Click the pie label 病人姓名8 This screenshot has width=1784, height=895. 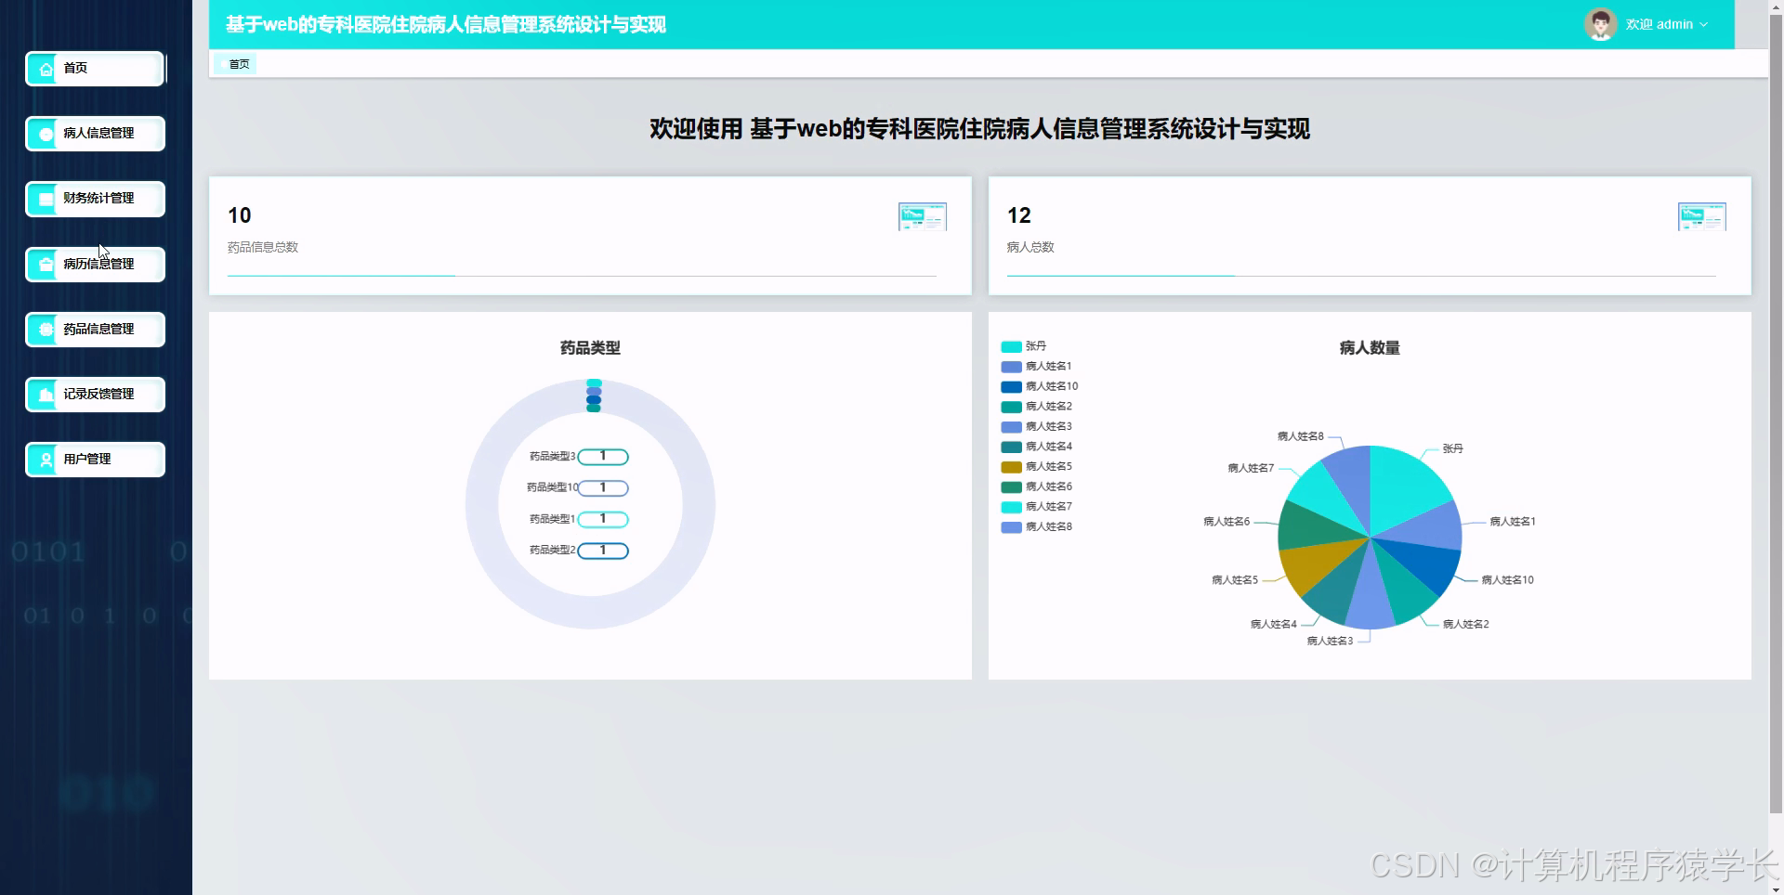[x=1301, y=436]
